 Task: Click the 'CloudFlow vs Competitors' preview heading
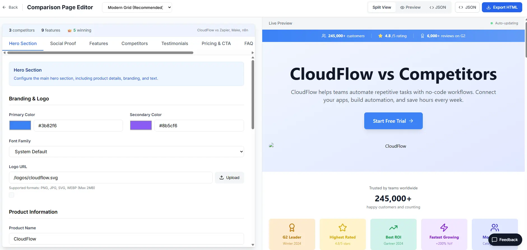click(393, 74)
